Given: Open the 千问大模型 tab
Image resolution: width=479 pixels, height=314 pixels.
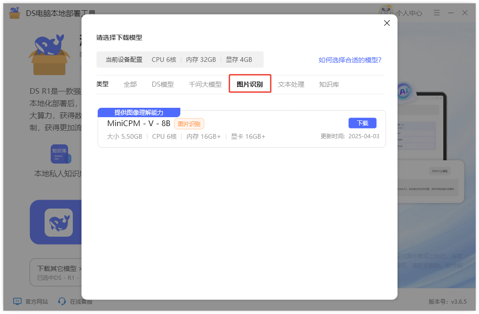Looking at the screenshot, I should (205, 84).
